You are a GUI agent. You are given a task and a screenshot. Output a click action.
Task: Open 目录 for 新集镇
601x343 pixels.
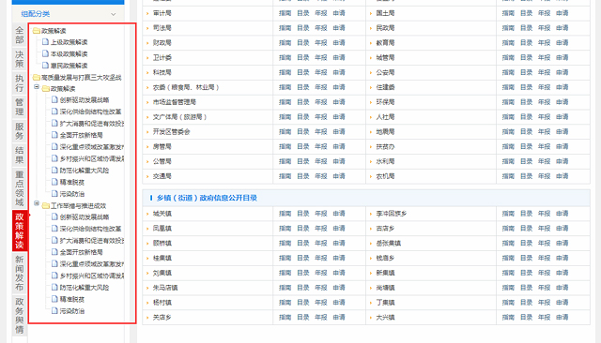526,273
